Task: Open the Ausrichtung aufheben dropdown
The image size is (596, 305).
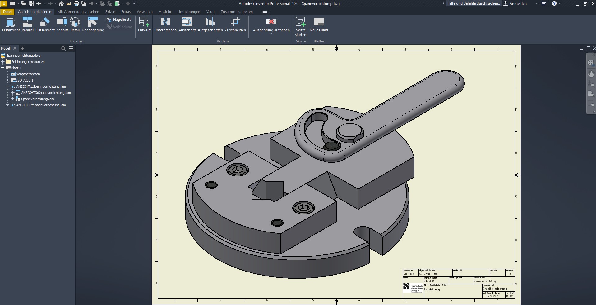Action: coord(271,33)
